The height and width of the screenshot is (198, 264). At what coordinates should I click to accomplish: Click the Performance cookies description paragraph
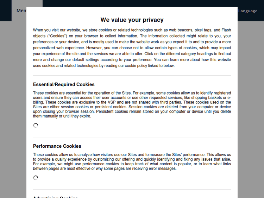click(132, 162)
